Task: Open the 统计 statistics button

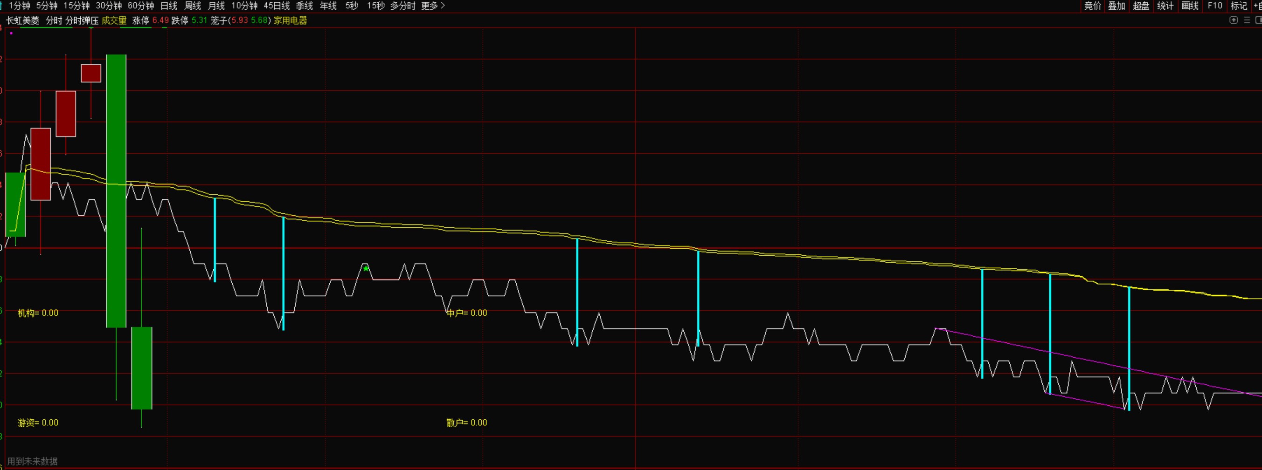Action: pyautogui.click(x=1165, y=6)
